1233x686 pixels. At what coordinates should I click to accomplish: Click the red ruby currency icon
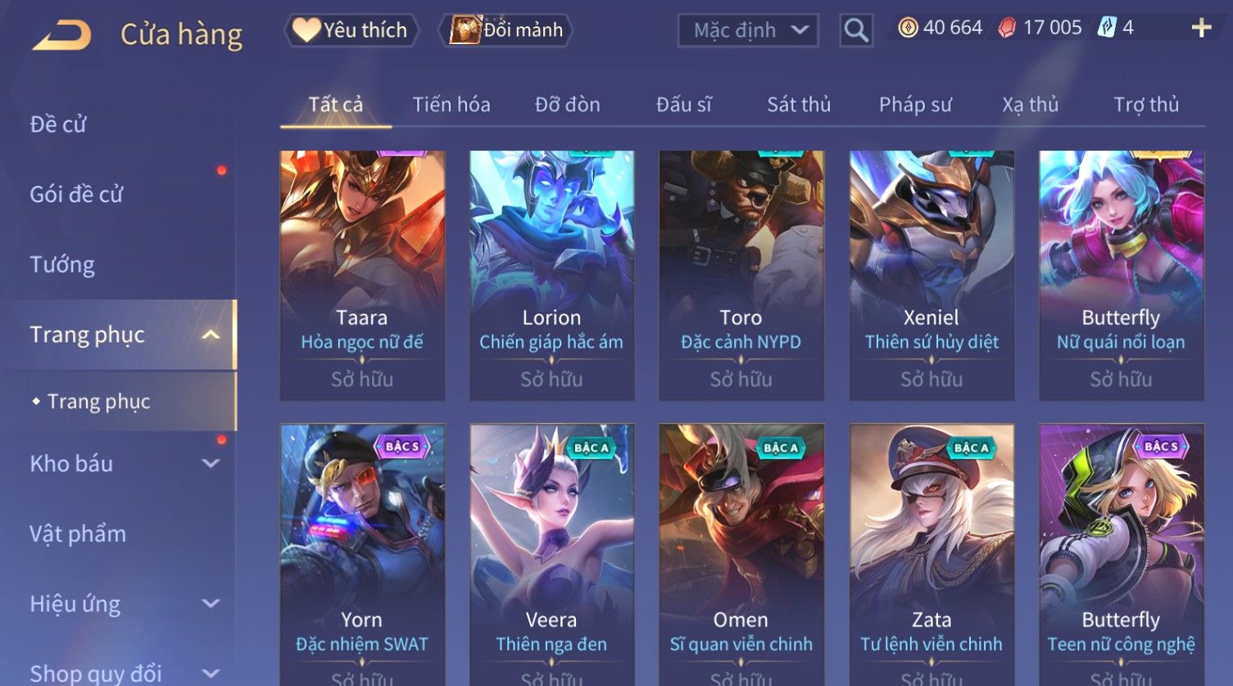[1007, 28]
